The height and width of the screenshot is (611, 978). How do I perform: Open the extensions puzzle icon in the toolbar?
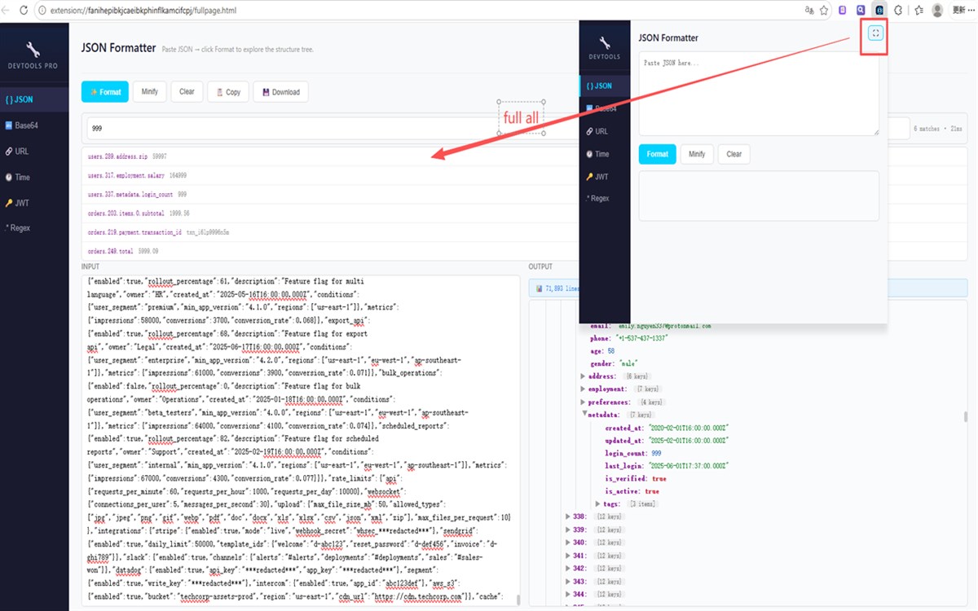899,10
